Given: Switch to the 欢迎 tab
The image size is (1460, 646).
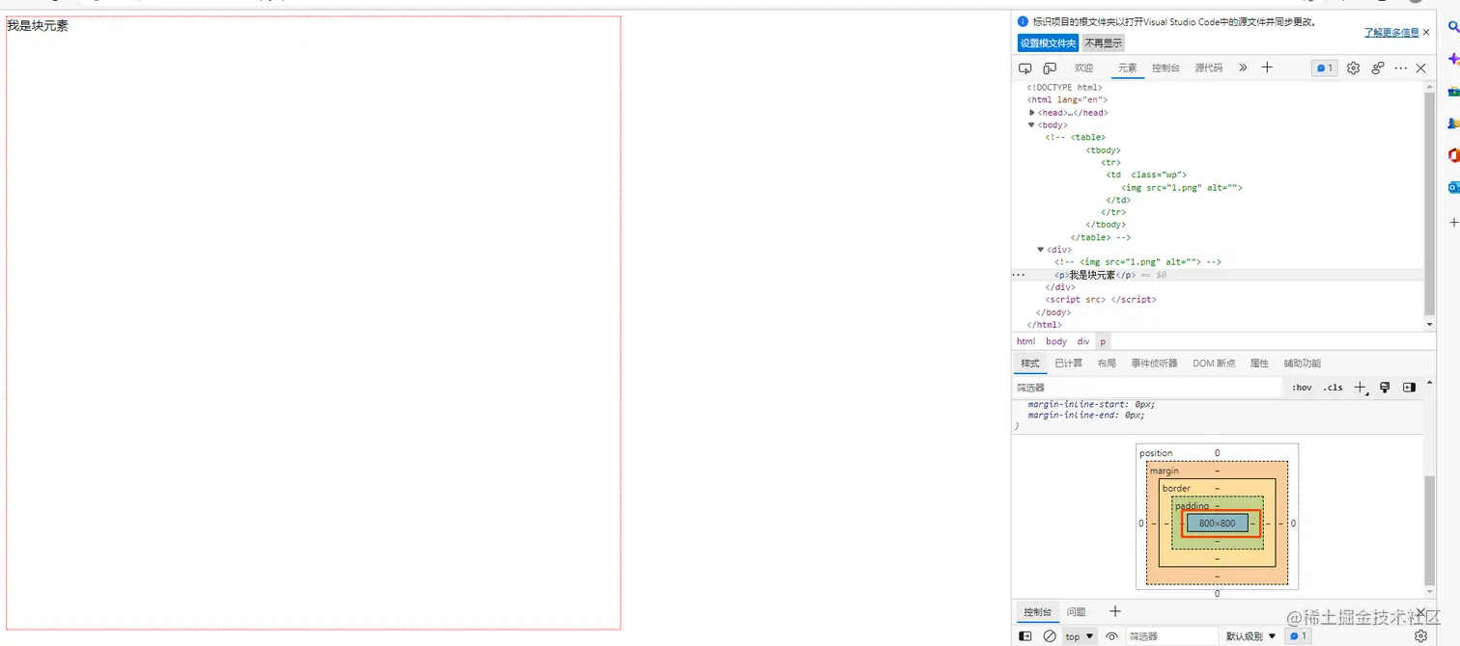Looking at the screenshot, I should pyautogui.click(x=1083, y=68).
